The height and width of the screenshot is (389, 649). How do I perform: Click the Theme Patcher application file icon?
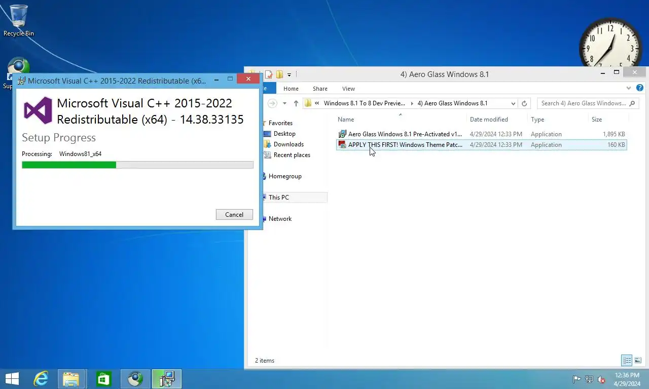pos(342,145)
